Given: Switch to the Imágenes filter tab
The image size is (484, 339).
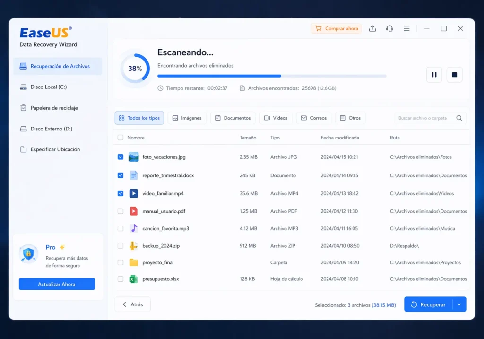Looking at the screenshot, I should point(187,118).
